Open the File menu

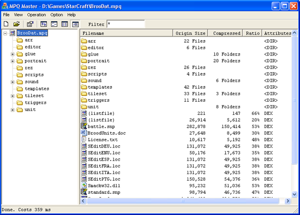(7, 15)
